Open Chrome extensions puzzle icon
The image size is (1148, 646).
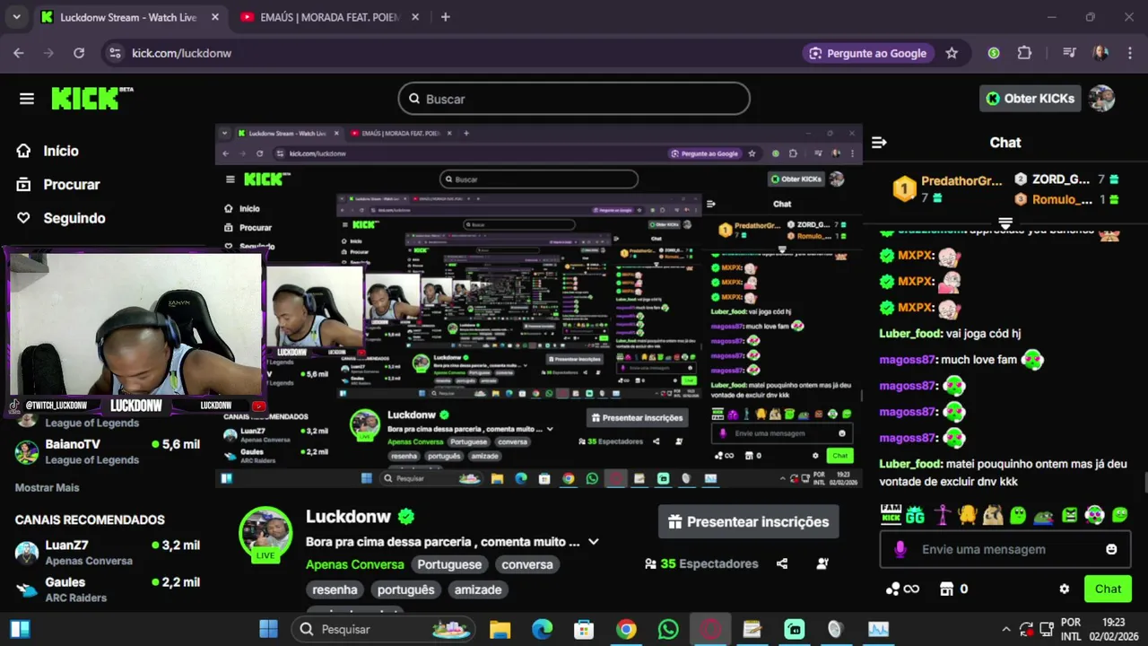click(1025, 53)
